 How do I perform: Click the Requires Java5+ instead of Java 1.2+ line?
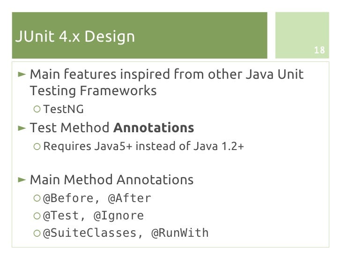tap(143, 146)
